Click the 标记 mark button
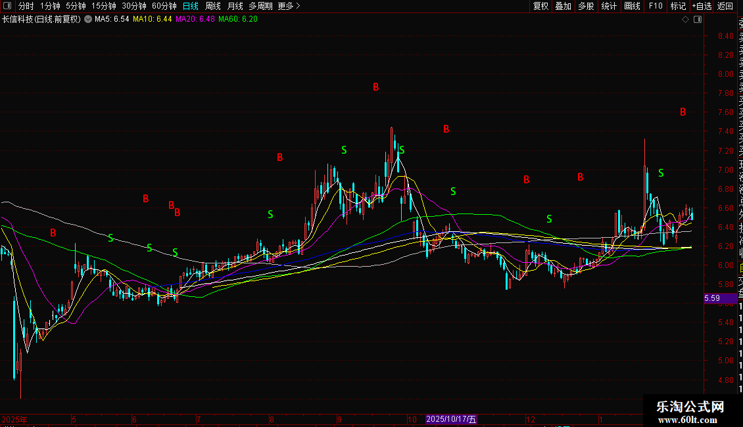Image resolution: width=743 pixels, height=427 pixels. [x=678, y=6]
